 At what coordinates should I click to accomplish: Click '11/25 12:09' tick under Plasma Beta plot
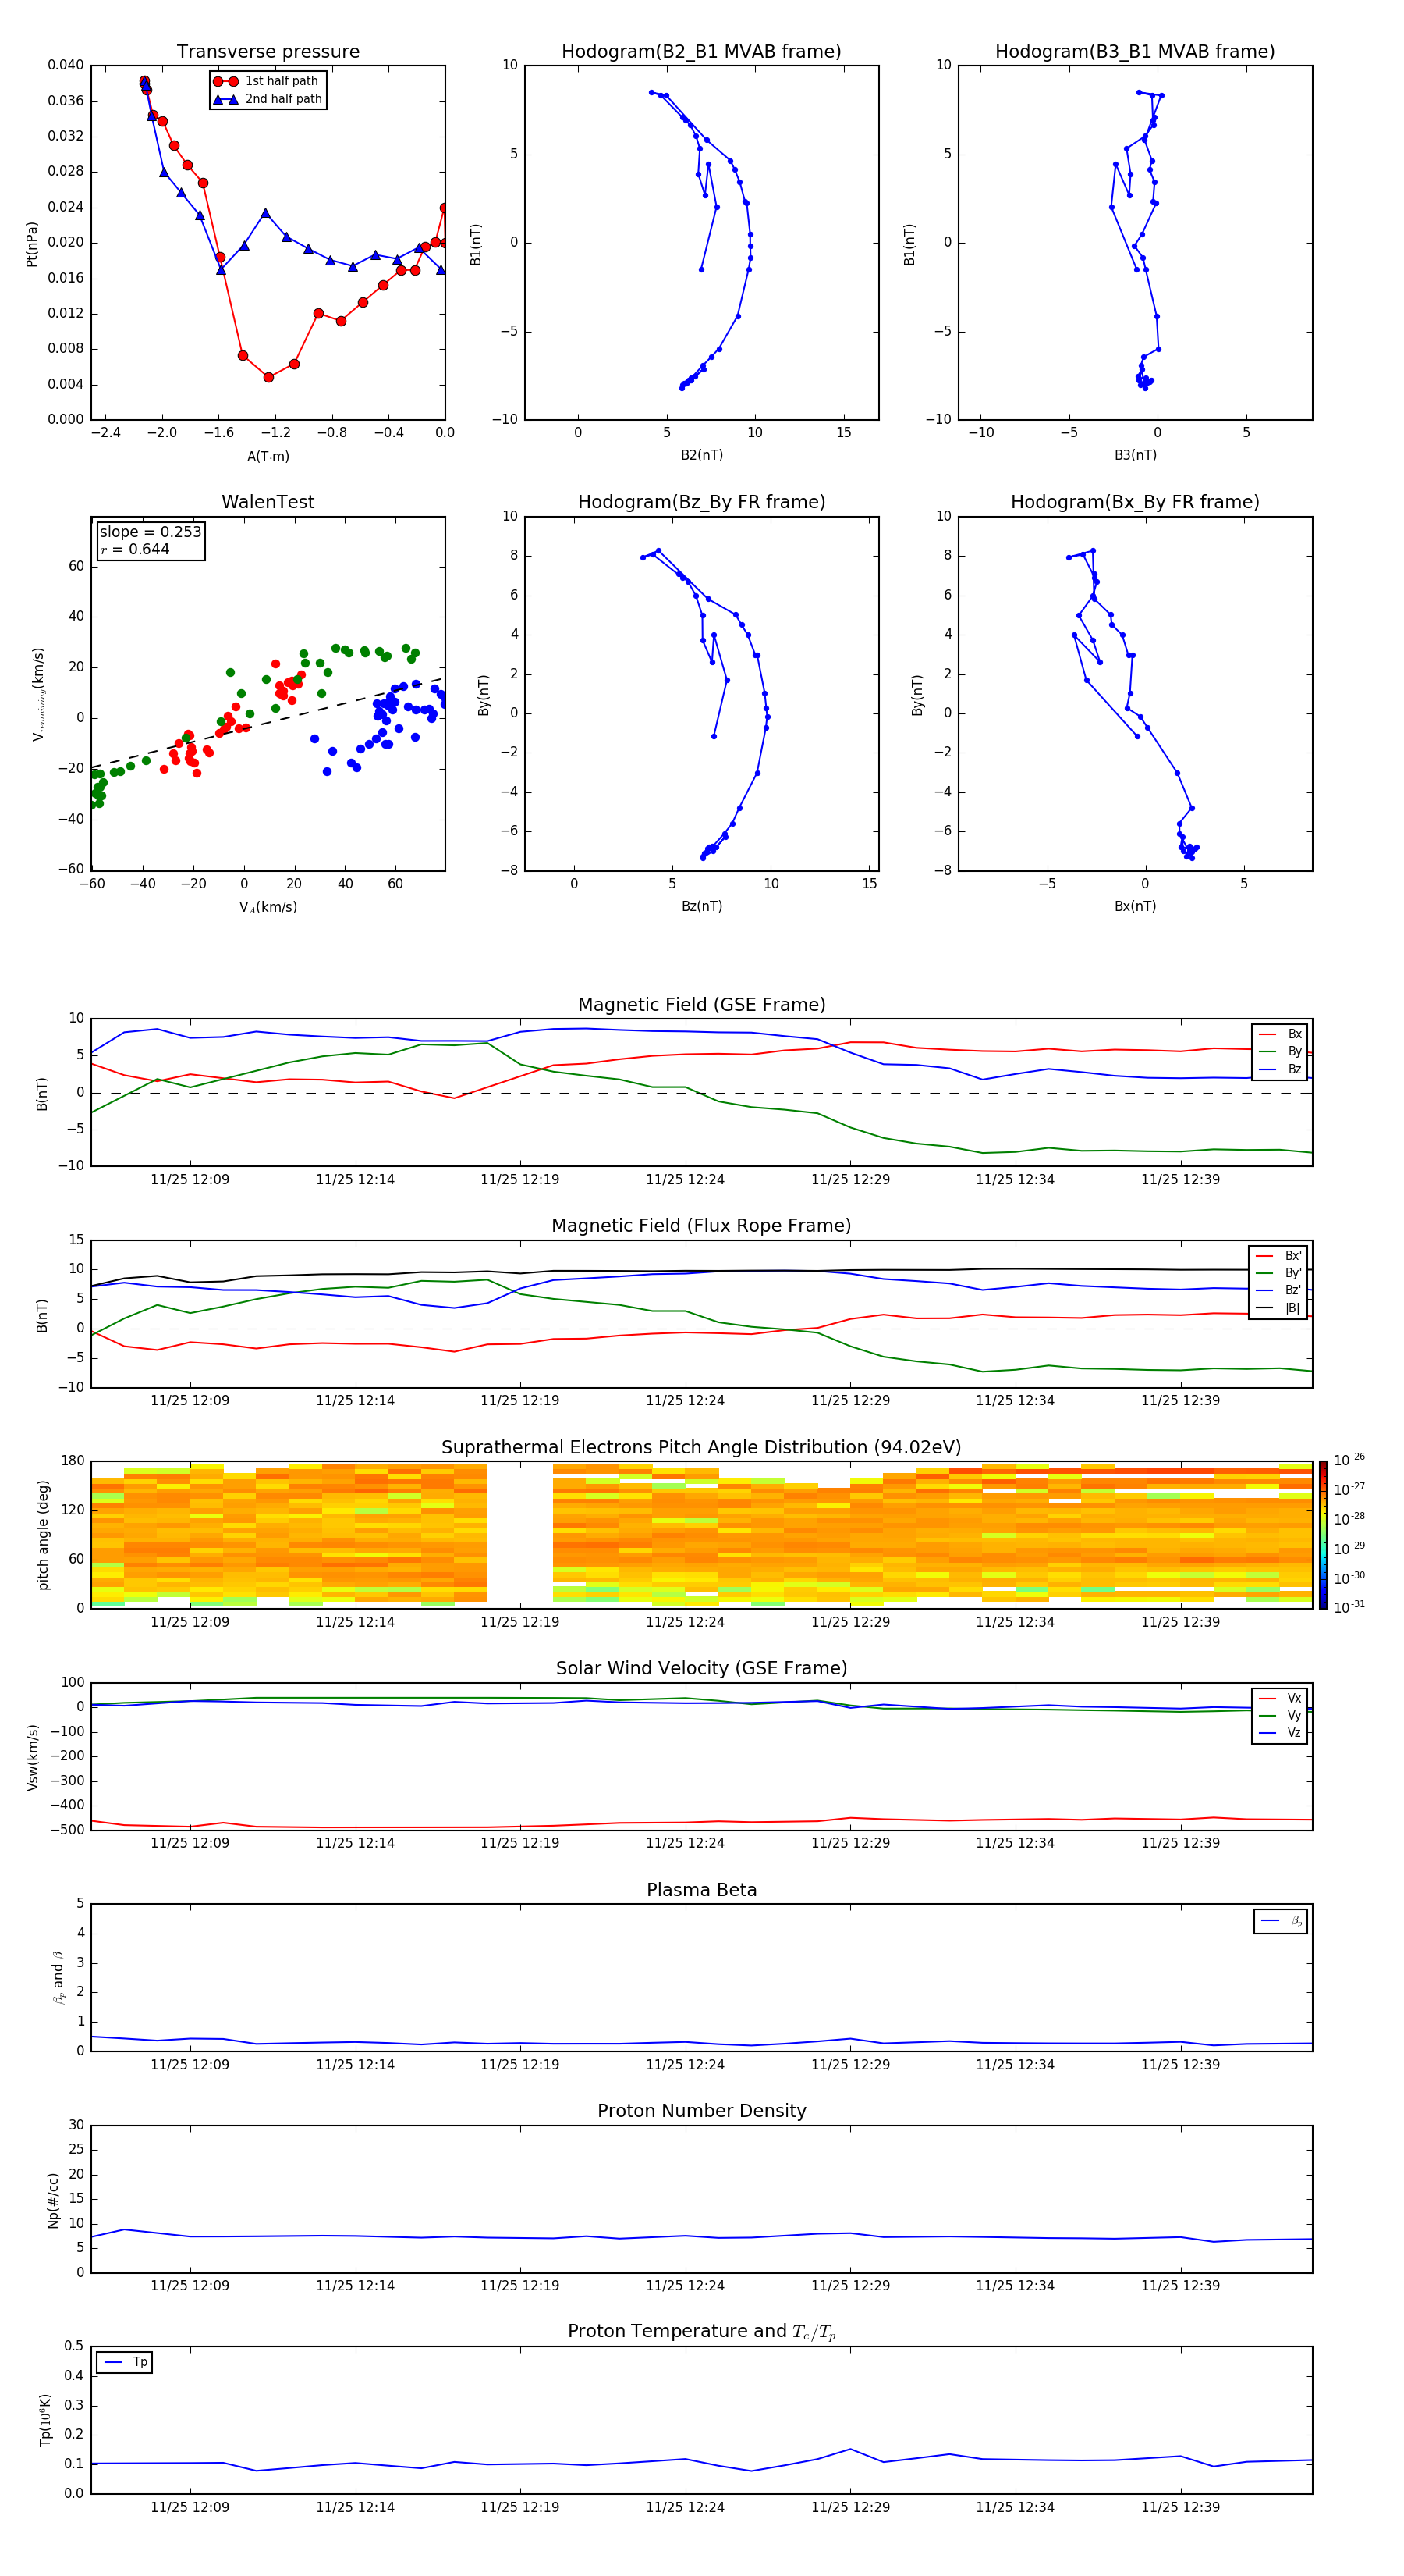pyautogui.click(x=190, y=2064)
